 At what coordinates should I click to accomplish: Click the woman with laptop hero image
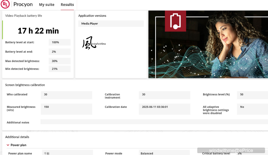point(223,45)
